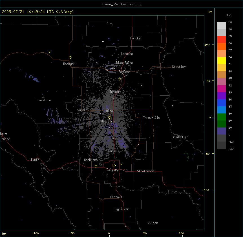
Task: Click the magenta 39-42 dBZ legend swatch
Action: point(222,89)
